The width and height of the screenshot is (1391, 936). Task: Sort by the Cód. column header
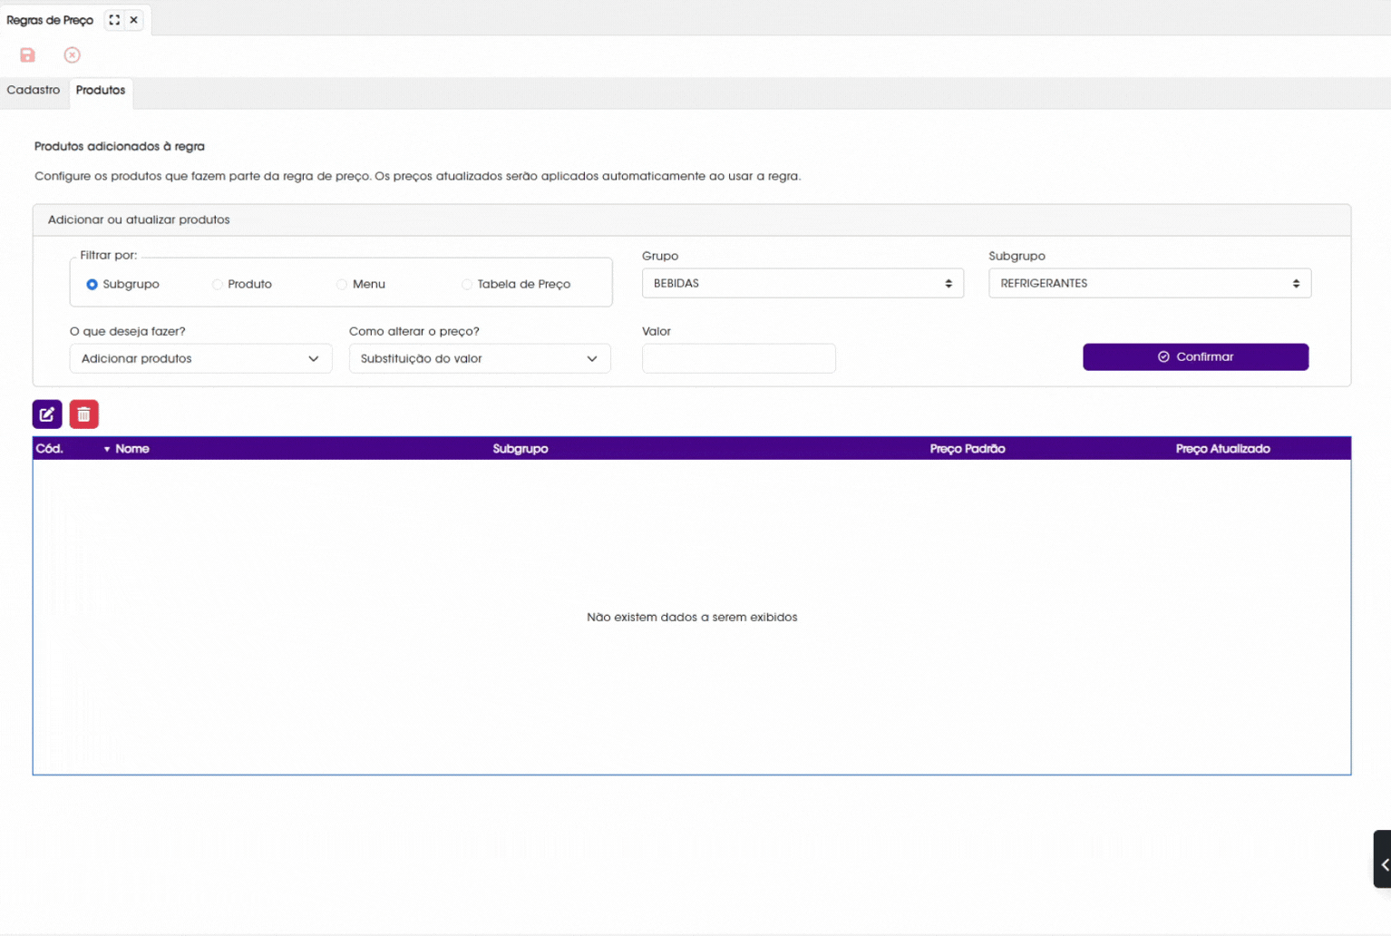coord(50,449)
